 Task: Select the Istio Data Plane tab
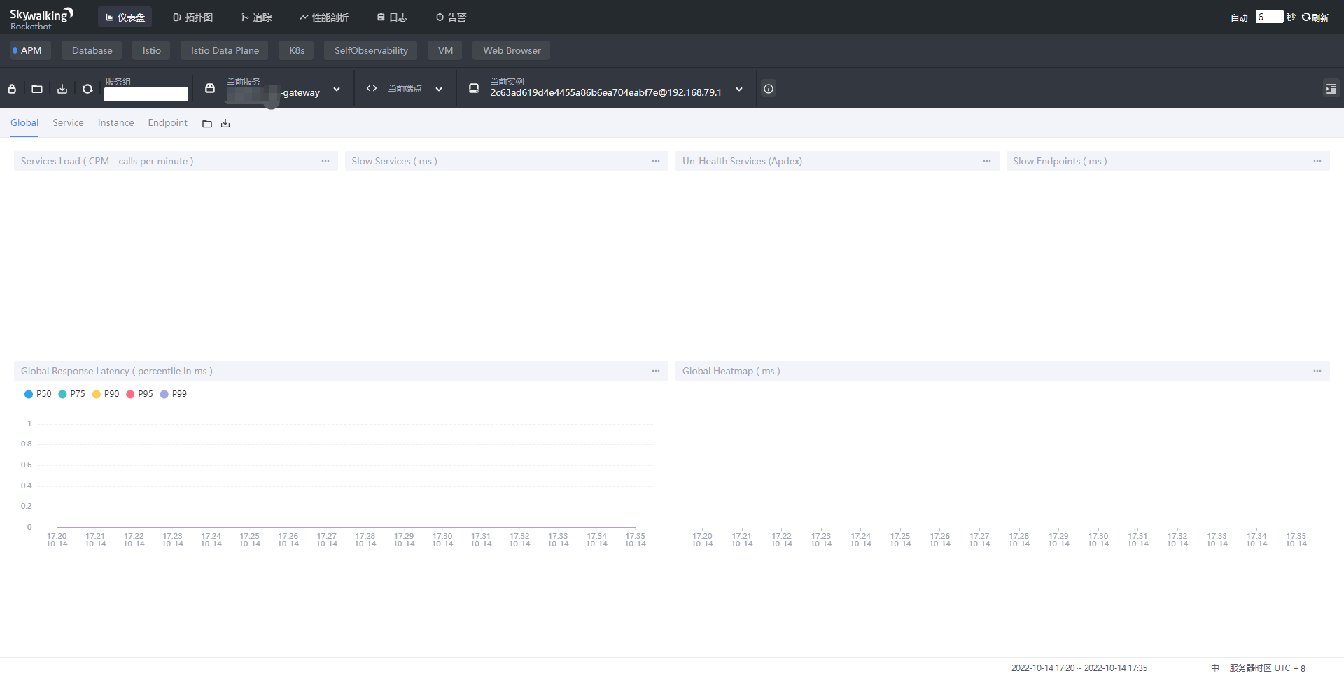point(225,50)
